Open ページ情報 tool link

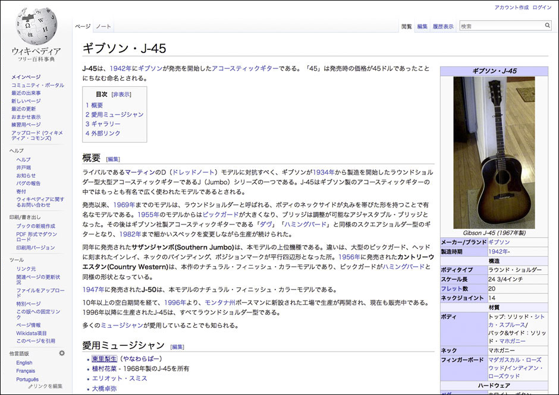29,325
